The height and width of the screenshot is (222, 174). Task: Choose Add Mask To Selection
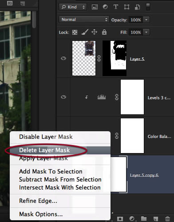(60, 171)
